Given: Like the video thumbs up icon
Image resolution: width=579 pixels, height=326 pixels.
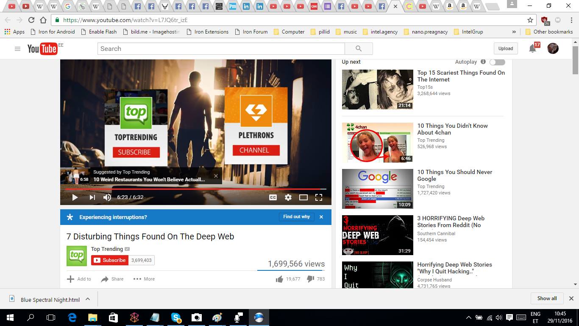Looking at the screenshot, I should [x=279, y=279].
